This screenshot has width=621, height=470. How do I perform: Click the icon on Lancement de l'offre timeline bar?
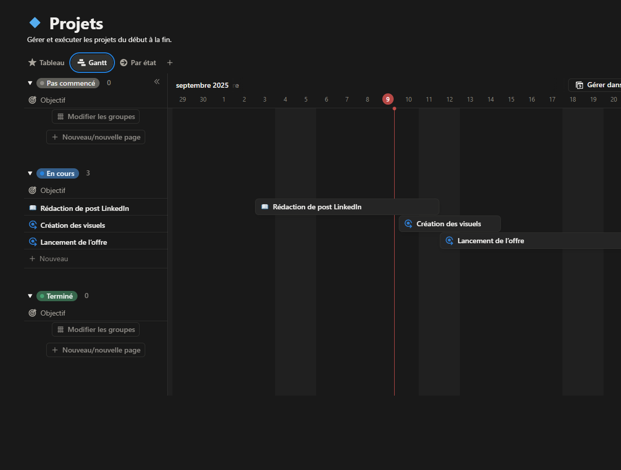point(450,241)
